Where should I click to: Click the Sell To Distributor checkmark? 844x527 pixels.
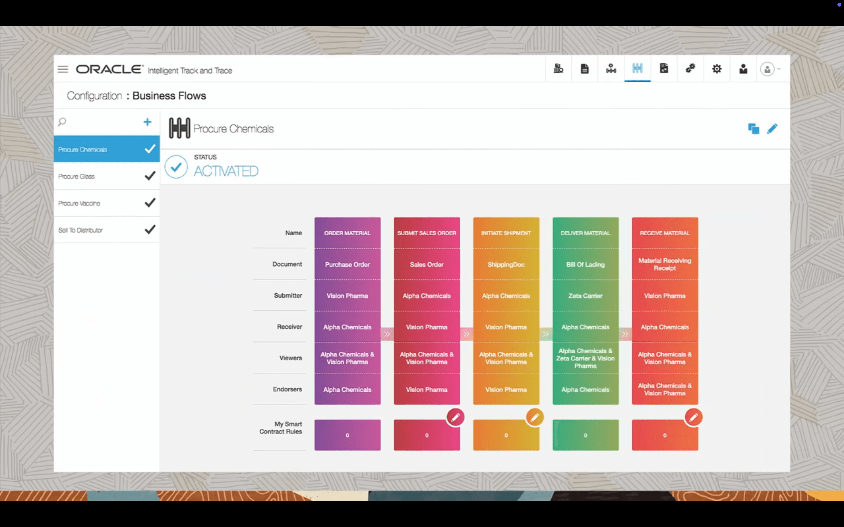pos(150,230)
